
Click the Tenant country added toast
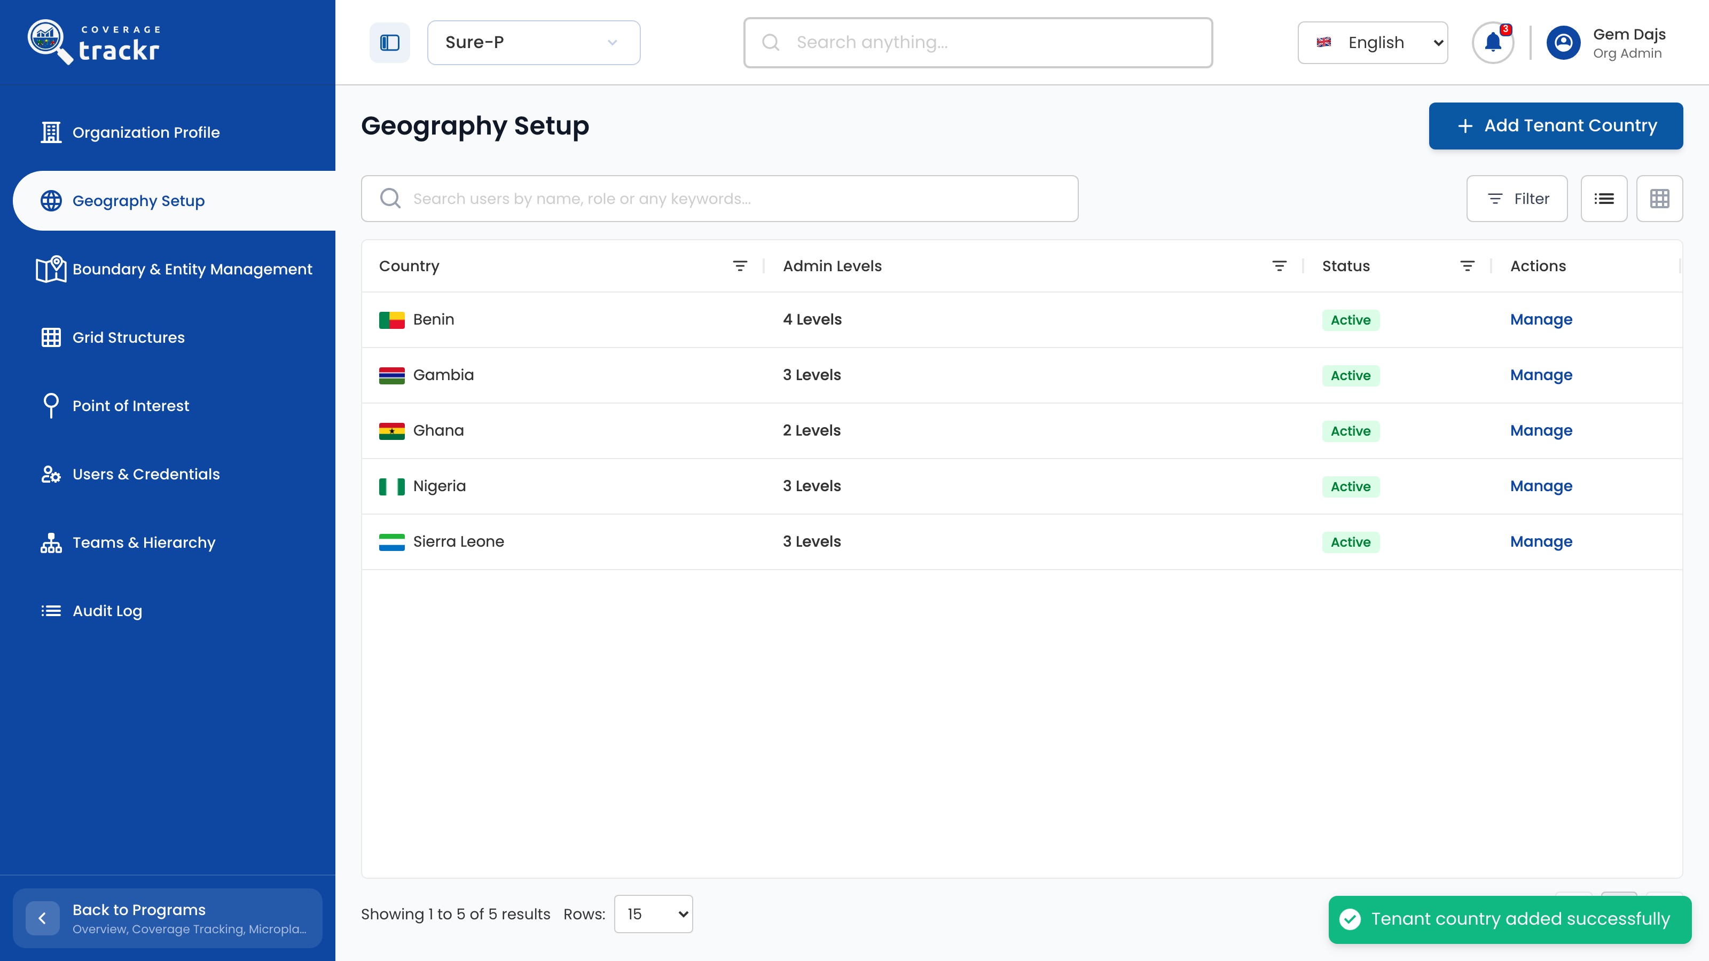[1509, 919]
